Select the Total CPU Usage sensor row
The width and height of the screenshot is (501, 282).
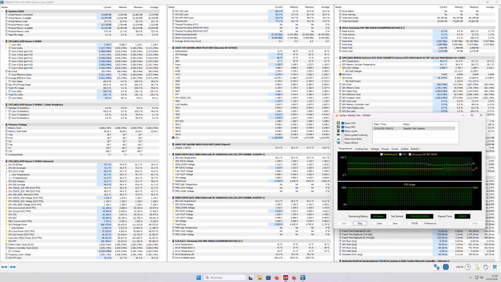point(83,88)
